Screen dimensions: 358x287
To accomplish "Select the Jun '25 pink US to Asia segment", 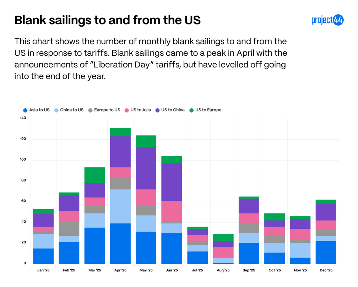I will click(172, 211).
